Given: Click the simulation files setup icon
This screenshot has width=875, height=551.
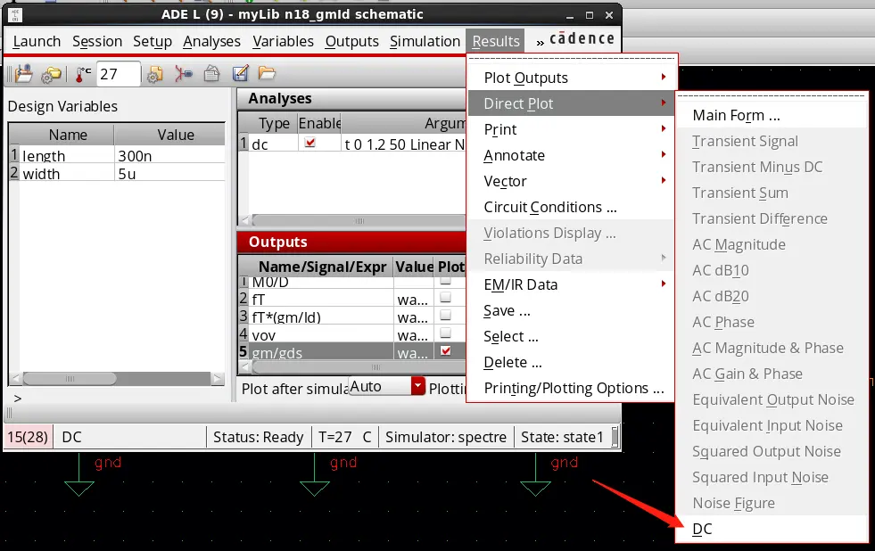Looking at the screenshot, I should [23, 74].
